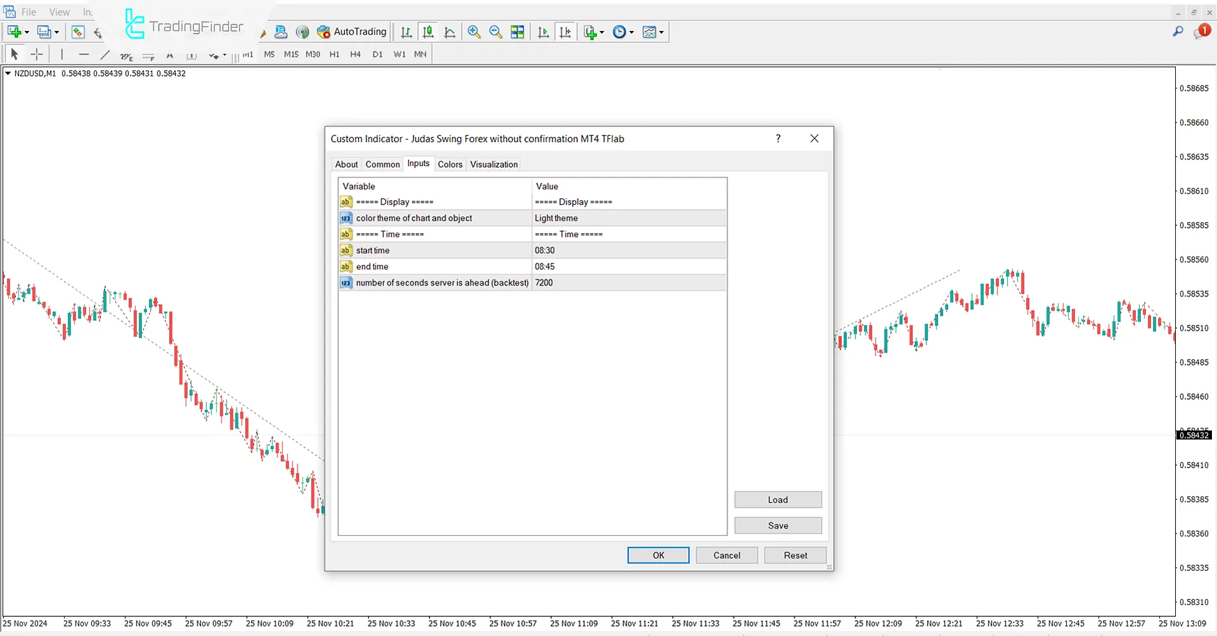
Task: Activate the horizontal line tool
Action: pos(84,55)
